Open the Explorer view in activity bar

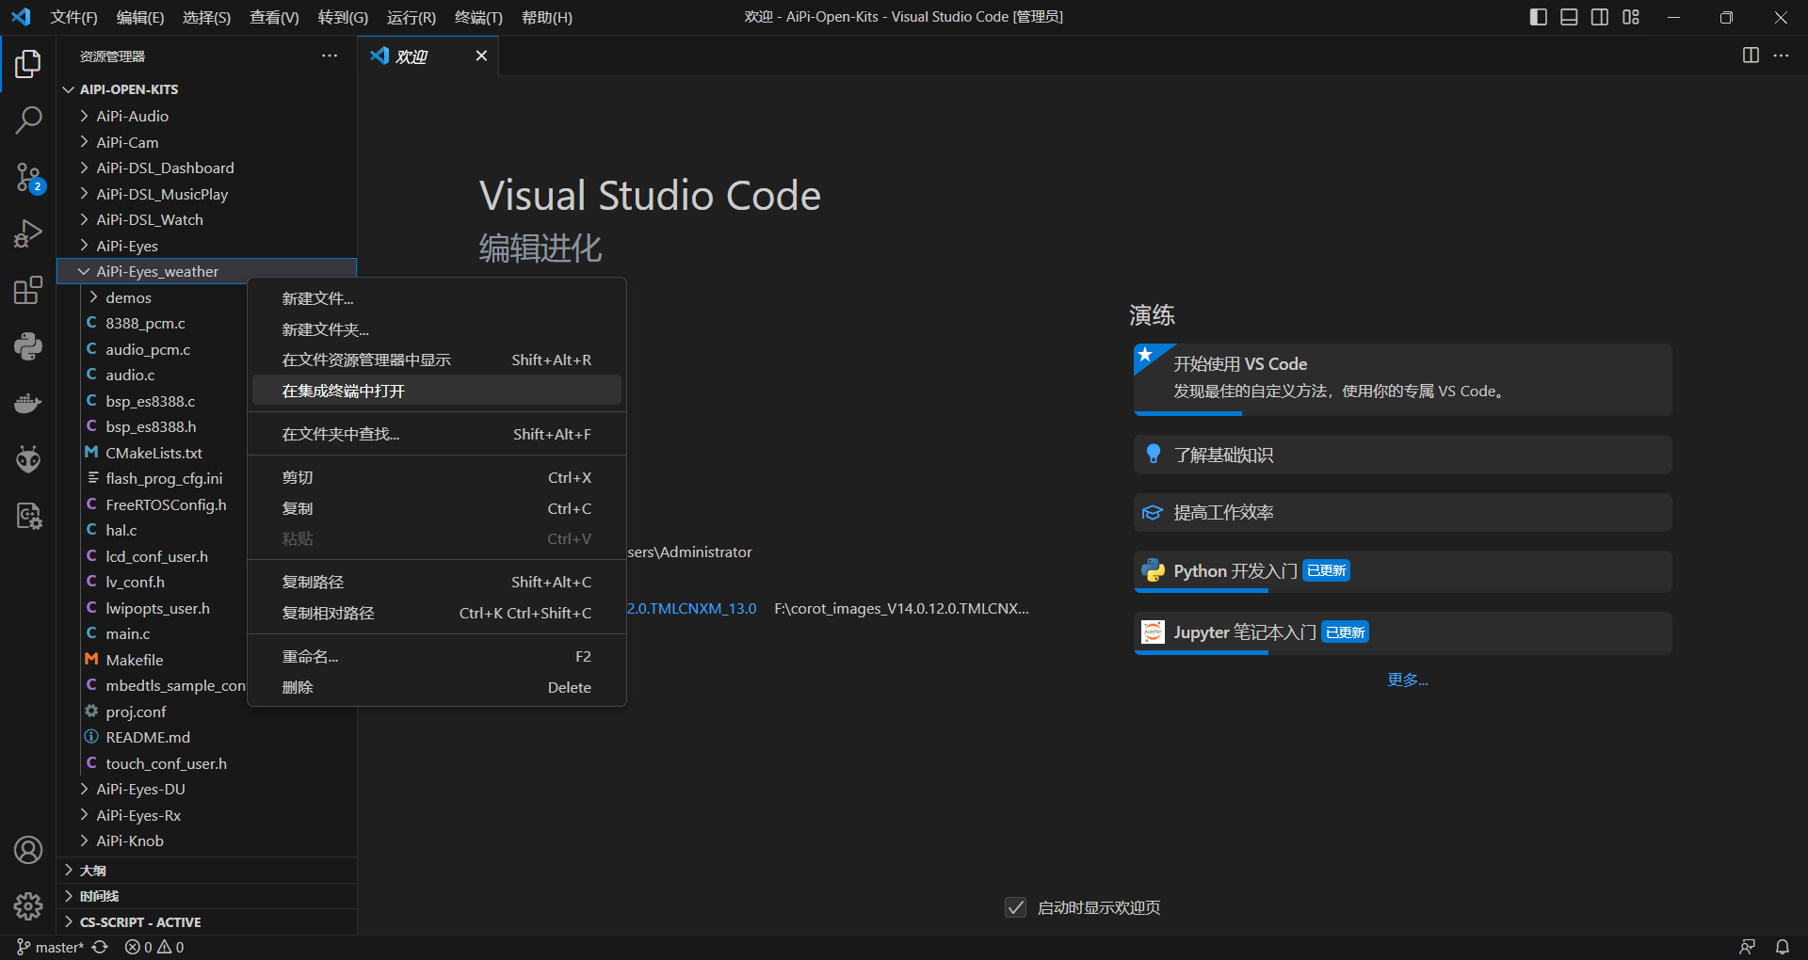(28, 64)
